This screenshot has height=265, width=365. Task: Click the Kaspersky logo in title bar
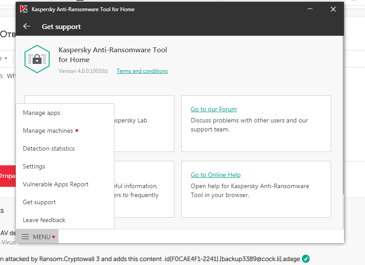click(24, 9)
